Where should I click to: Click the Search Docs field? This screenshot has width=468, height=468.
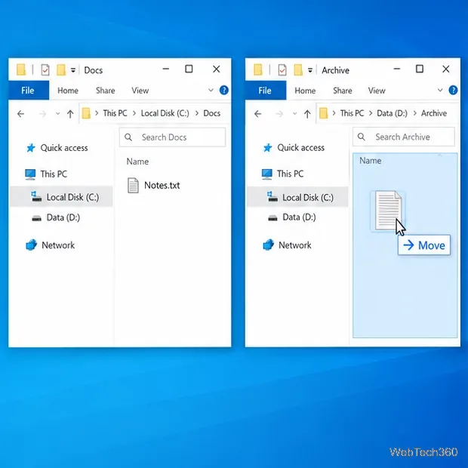[x=172, y=137]
